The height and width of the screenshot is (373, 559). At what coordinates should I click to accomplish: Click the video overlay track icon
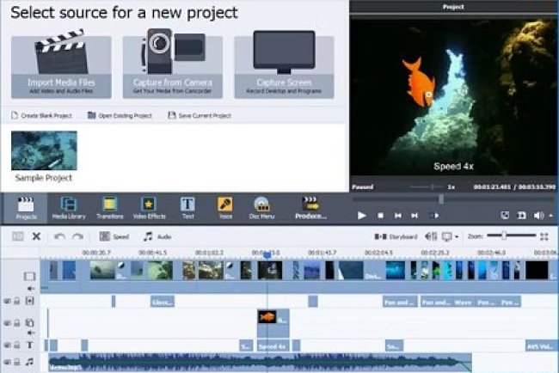tap(29, 323)
